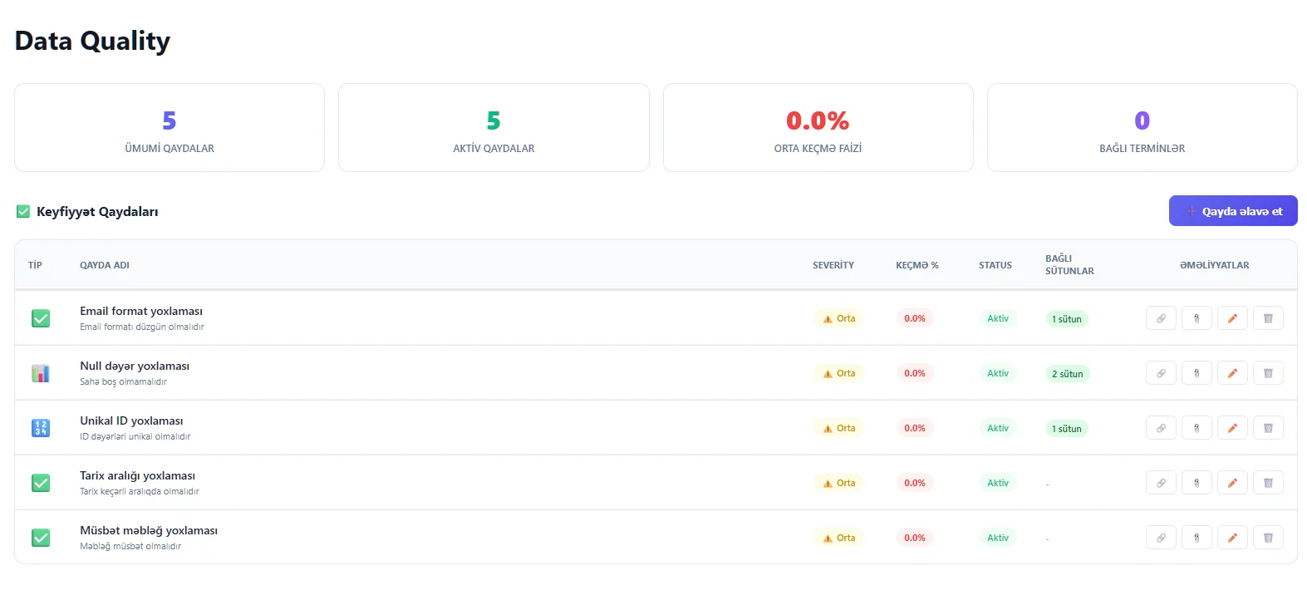Click STATUS column header
1307x595 pixels.
pos(995,265)
